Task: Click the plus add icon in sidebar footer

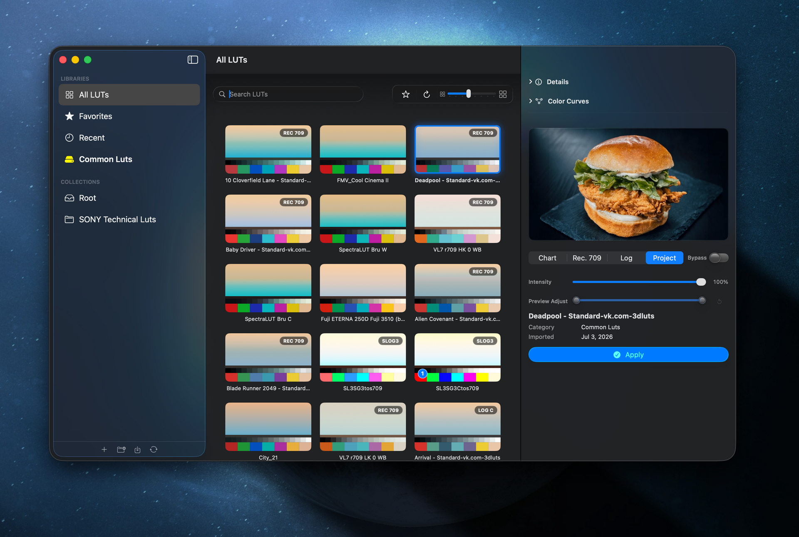Action: pyautogui.click(x=104, y=449)
